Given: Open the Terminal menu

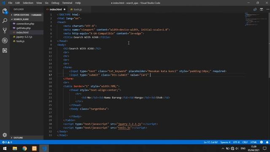Looking at the screenshot, I should 67,3.
